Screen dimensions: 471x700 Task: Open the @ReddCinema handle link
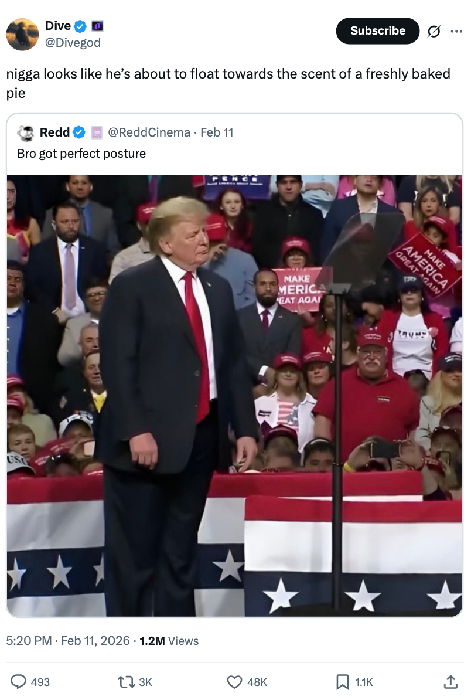coord(149,132)
